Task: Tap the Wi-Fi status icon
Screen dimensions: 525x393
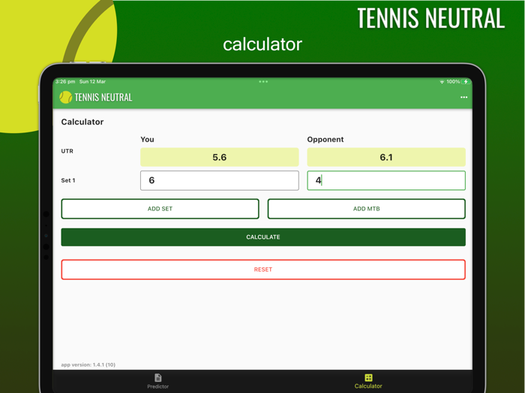Action: 442,82
